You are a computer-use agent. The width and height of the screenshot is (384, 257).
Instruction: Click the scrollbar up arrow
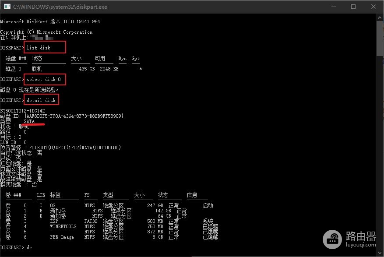(x=380, y=18)
